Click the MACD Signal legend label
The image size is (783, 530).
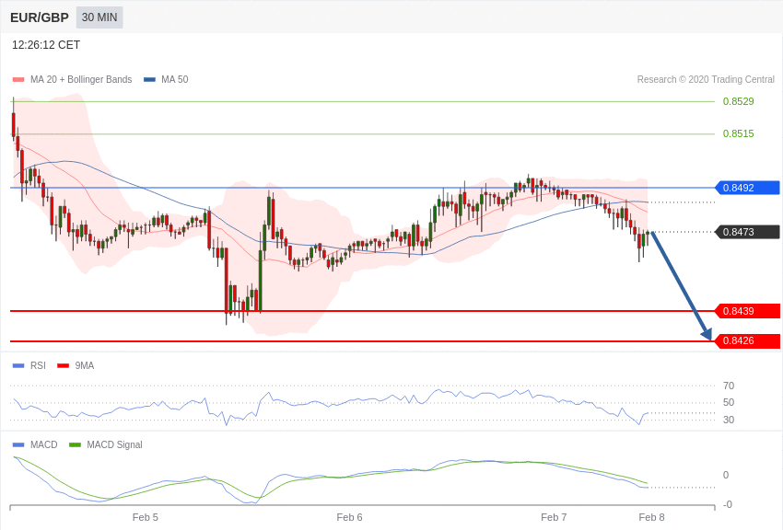pyautogui.click(x=114, y=444)
